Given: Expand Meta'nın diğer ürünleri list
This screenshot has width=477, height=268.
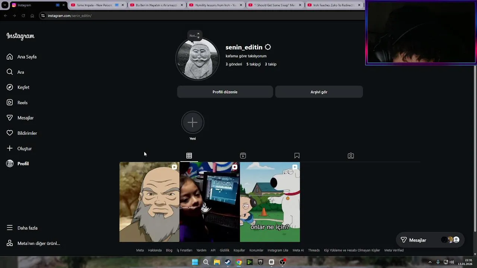Looking at the screenshot, I should (x=33, y=243).
